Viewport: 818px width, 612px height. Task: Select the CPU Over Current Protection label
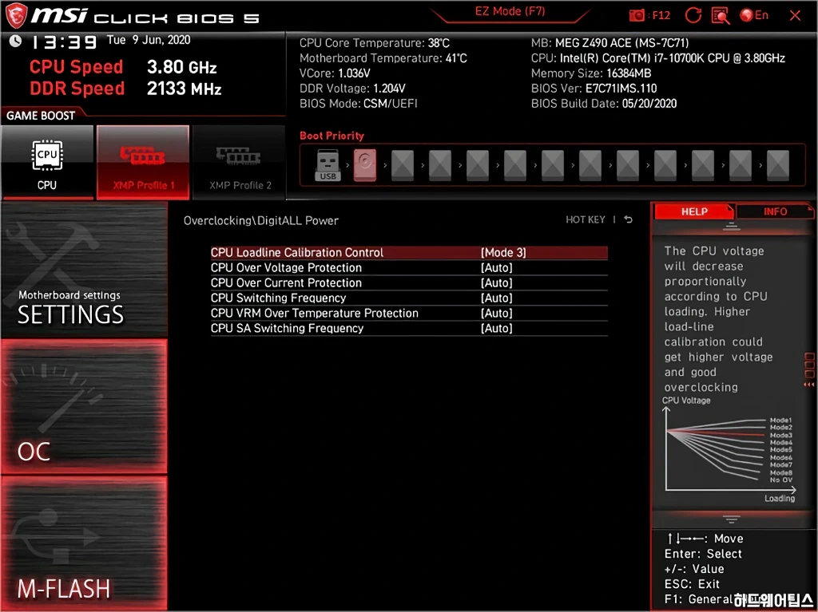click(286, 282)
